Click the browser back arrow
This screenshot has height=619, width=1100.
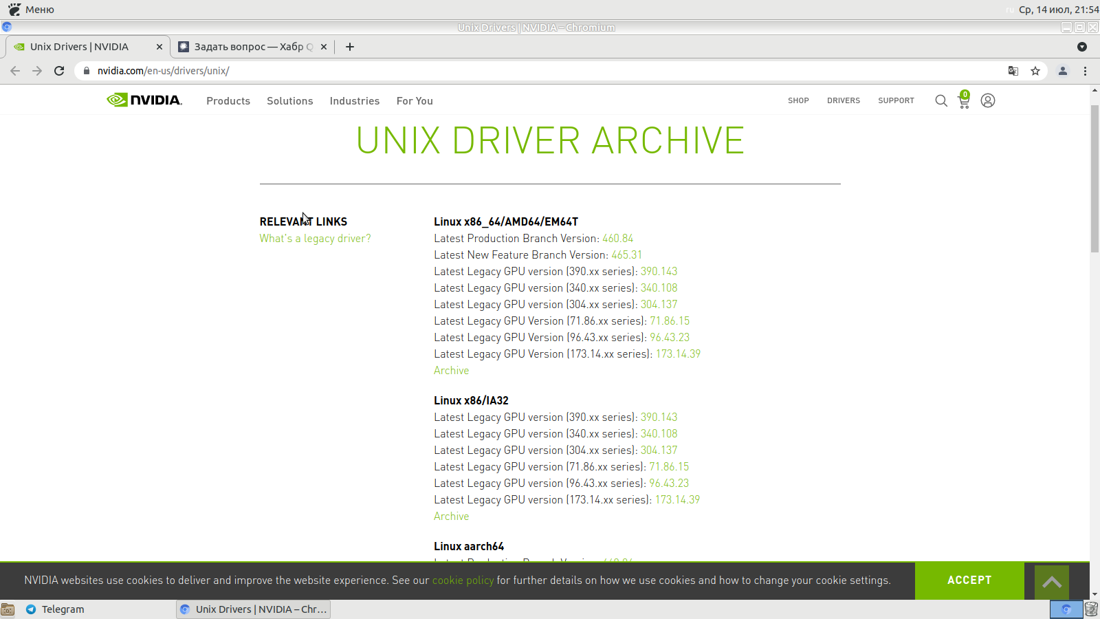pyautogui.click(x=15, y=71)
